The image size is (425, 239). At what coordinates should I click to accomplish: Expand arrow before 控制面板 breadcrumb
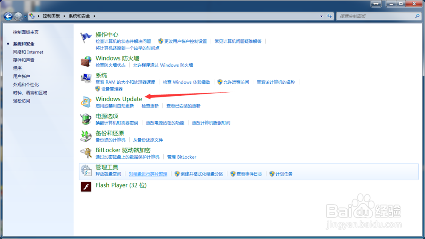(39, 16)
